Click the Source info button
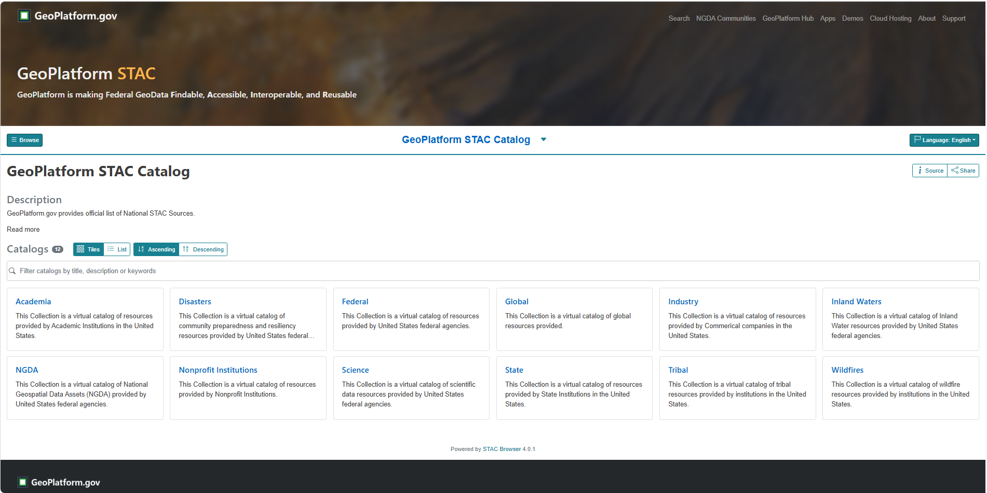Viewport: 987px width, 493px height. pyautogui.click(x=930, y=171)
